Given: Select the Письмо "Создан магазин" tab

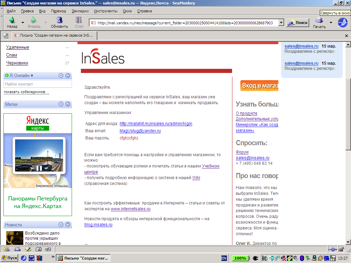Looking at the screenshot, I should coord(54,35).
